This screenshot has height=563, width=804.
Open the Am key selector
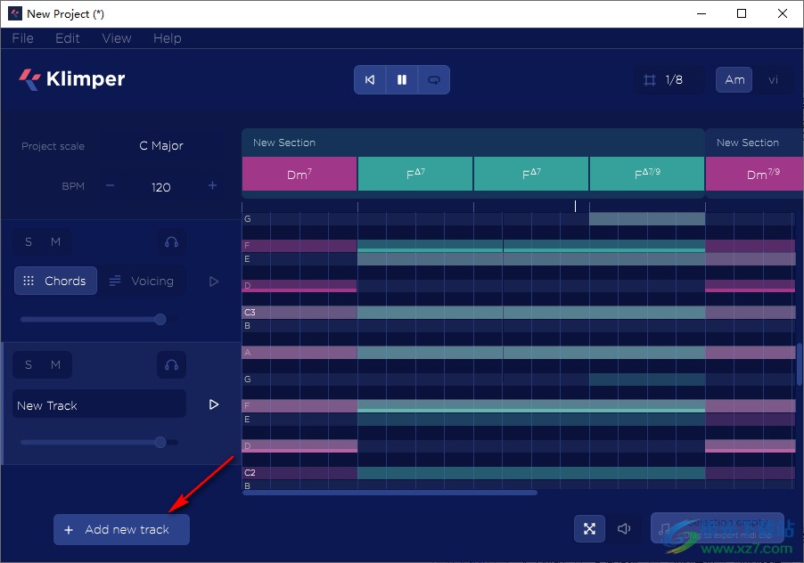tap(734, 80)
